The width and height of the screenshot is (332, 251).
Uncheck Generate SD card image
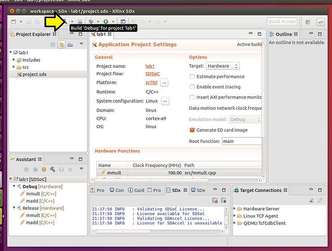click(x=192, y=130)
